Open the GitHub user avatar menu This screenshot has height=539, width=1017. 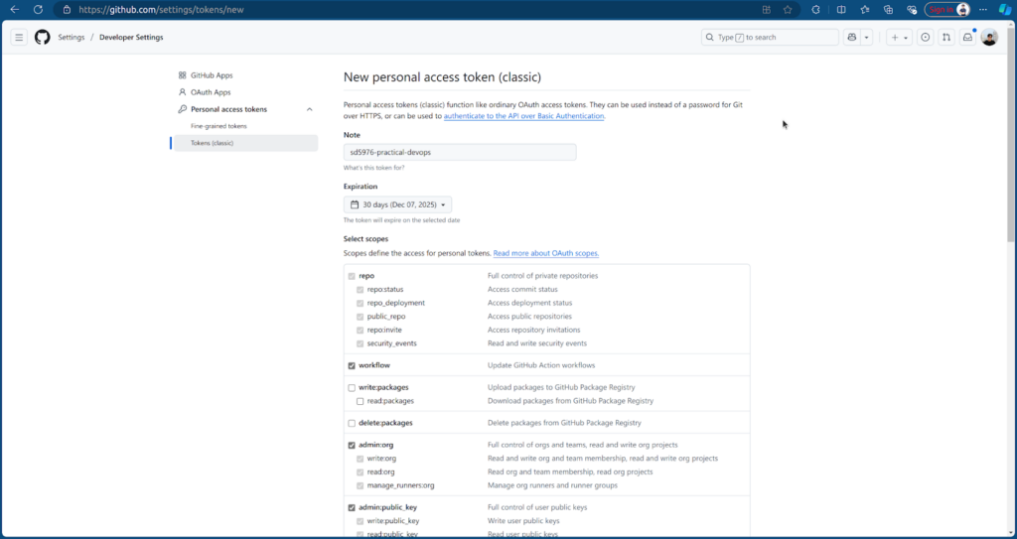pos(989,38)
